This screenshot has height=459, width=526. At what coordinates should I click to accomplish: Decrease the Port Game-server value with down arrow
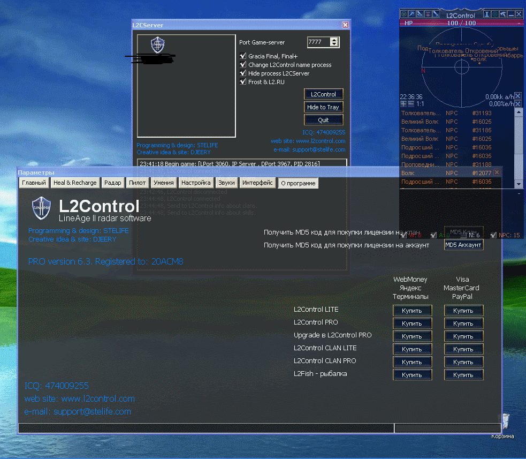tap(334, 44)
